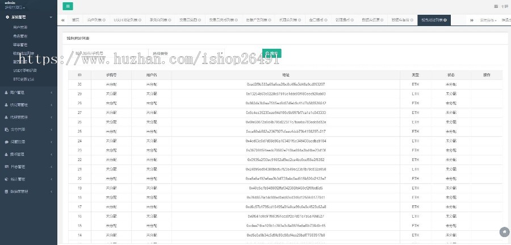Expand the 提币管理 sidebar chevron

click(51, 155)
